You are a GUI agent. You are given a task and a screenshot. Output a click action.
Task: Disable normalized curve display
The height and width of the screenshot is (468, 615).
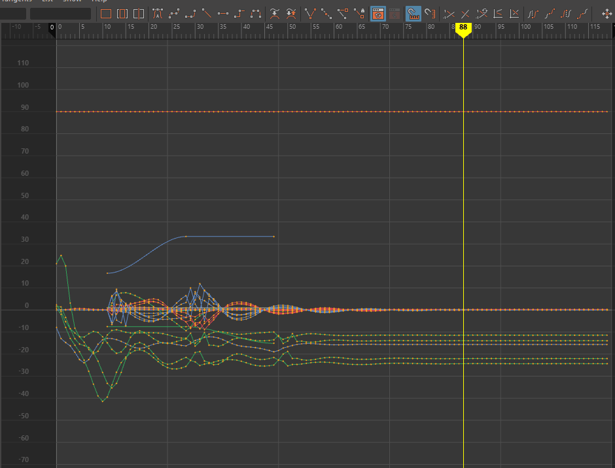[x=465, y=14]
